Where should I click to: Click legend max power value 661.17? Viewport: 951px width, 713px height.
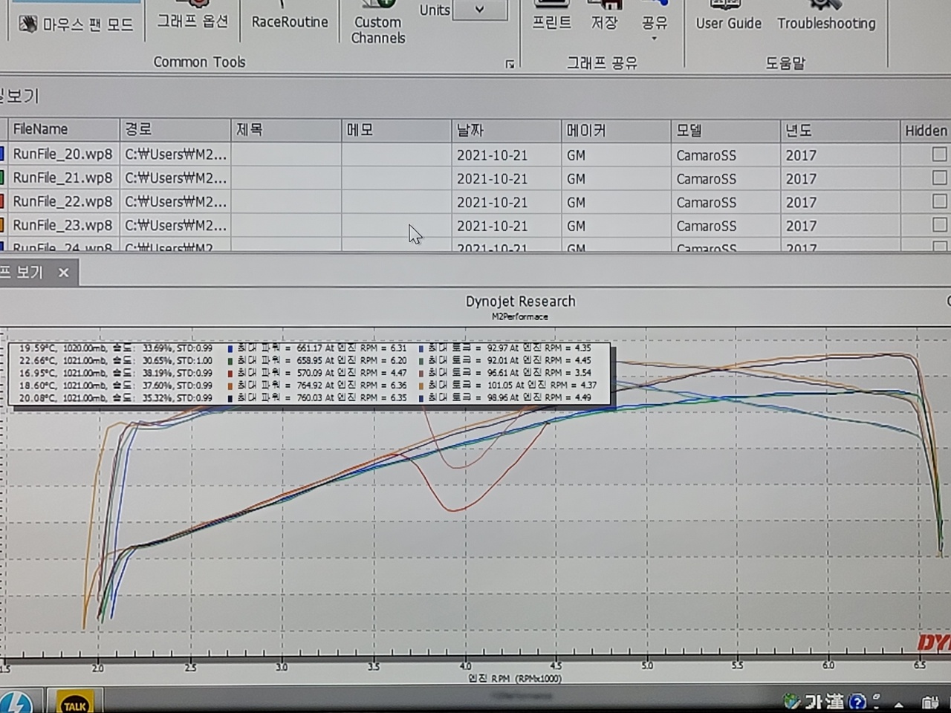(x=309, y=348)
